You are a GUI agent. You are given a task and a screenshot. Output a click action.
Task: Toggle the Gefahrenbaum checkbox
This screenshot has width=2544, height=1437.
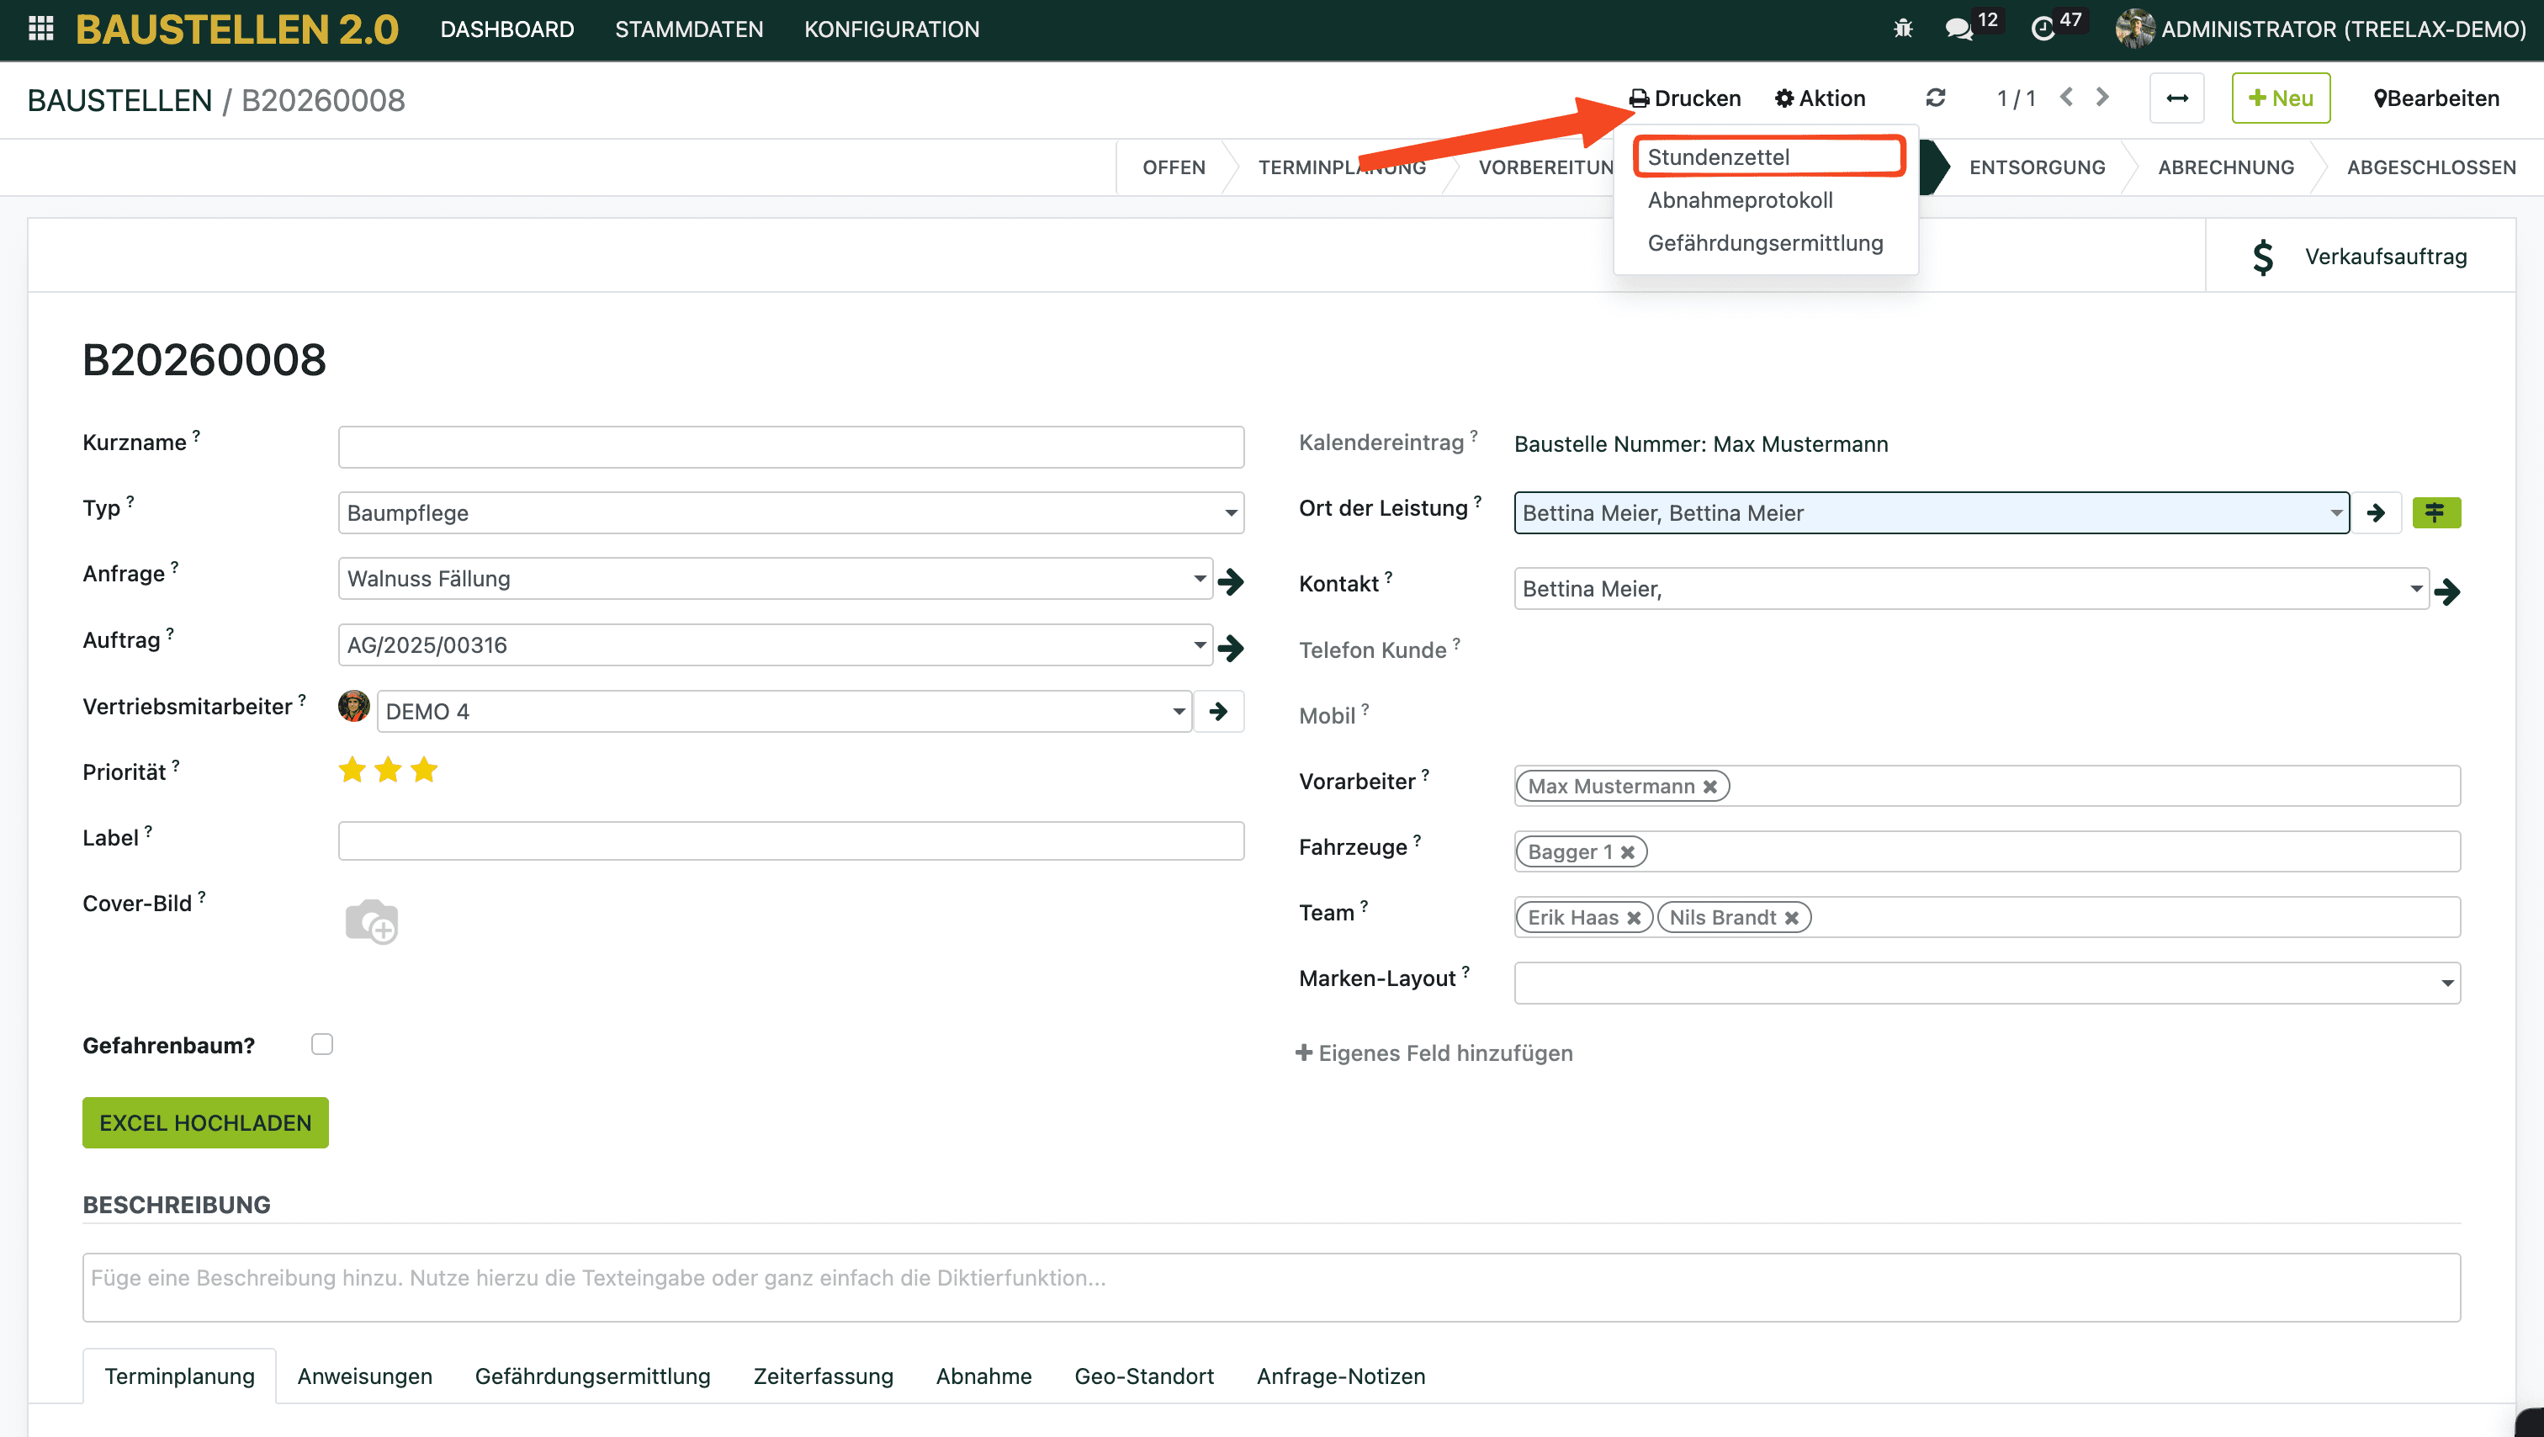[322, 1044]
